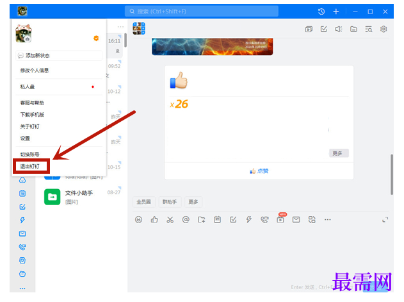Click the task checkmark icon in input toolbar
The width and height of the screenshot is (404, 302).
pyautogui.click(x=233, y=220)
